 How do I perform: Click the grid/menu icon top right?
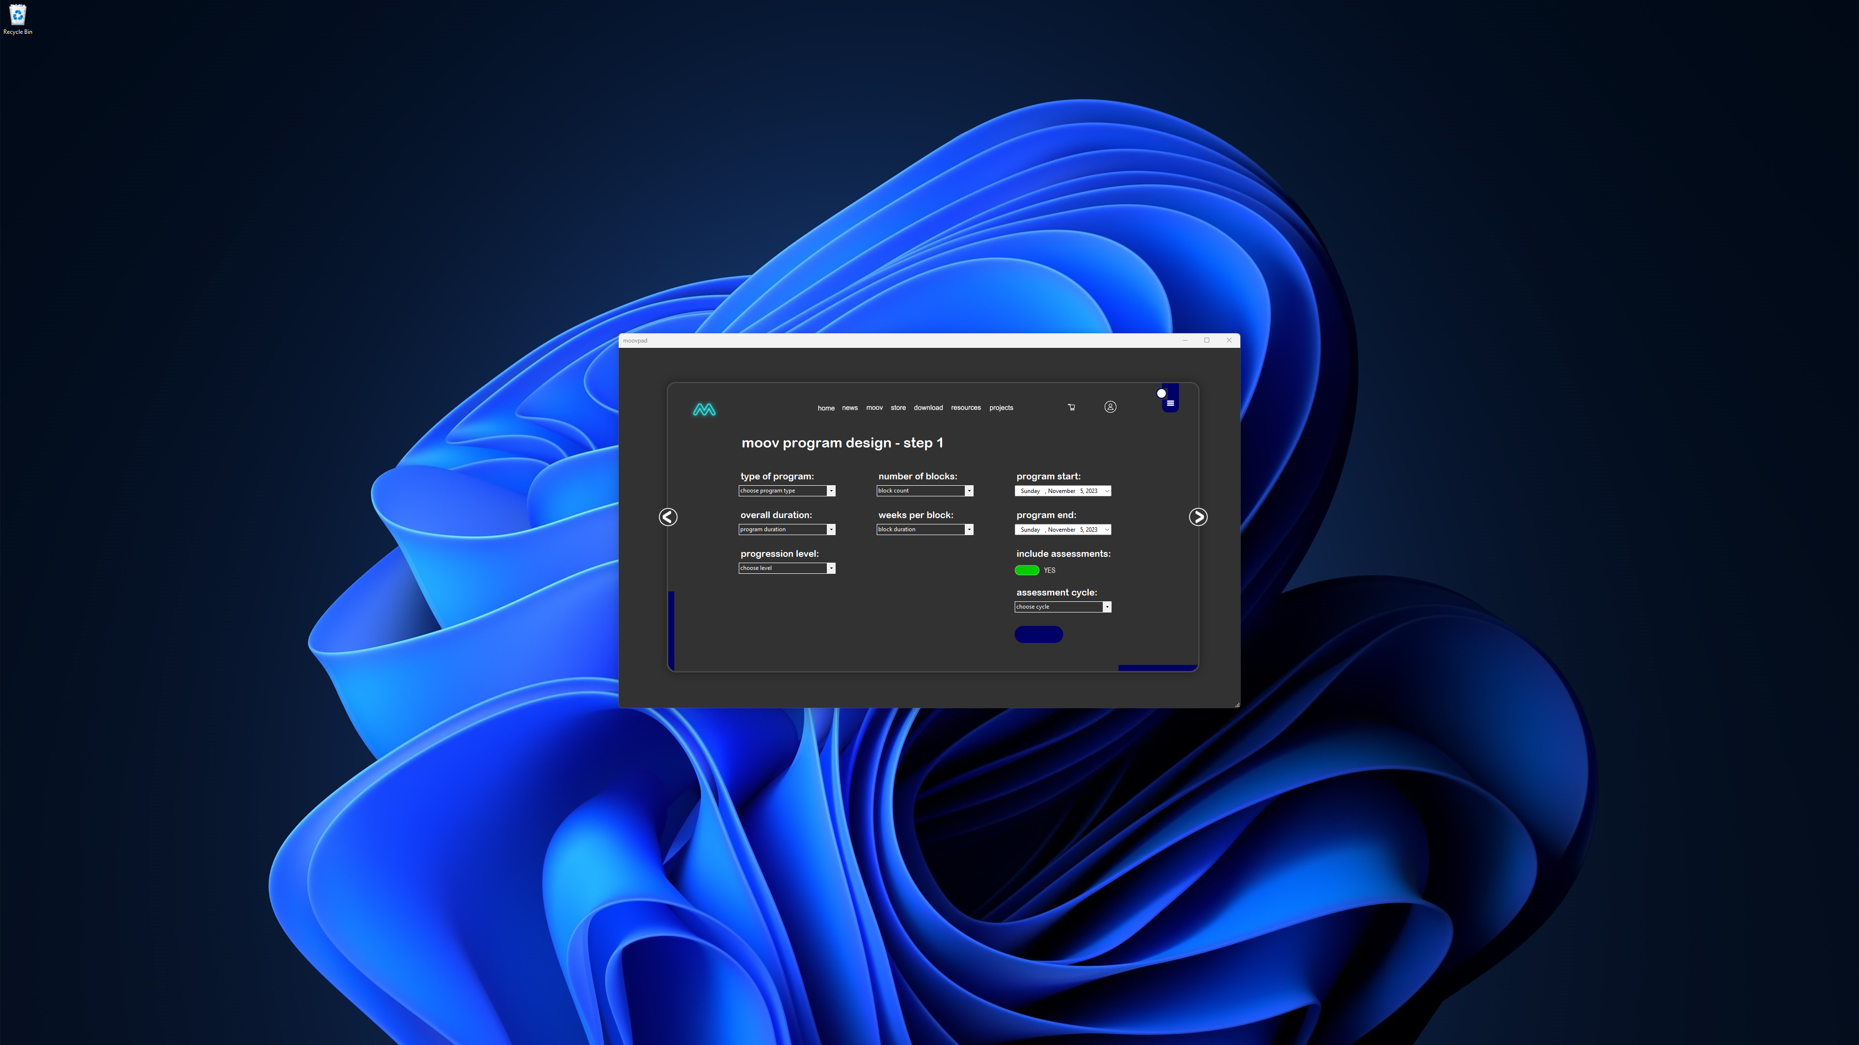(x=1171, y=402)
